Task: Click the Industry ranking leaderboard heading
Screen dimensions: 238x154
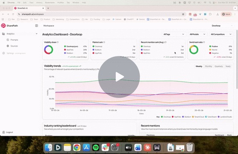Action: point(60,126)
